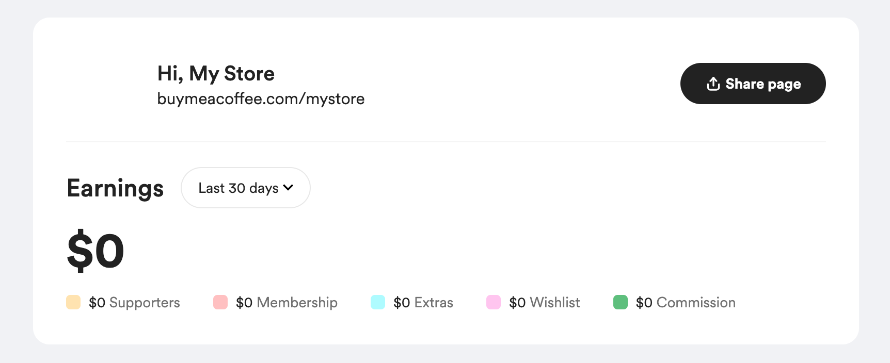The image size is (890, 363).
Task: Click the chevron arrow beside Last 30 days
Action: [288, 188]
